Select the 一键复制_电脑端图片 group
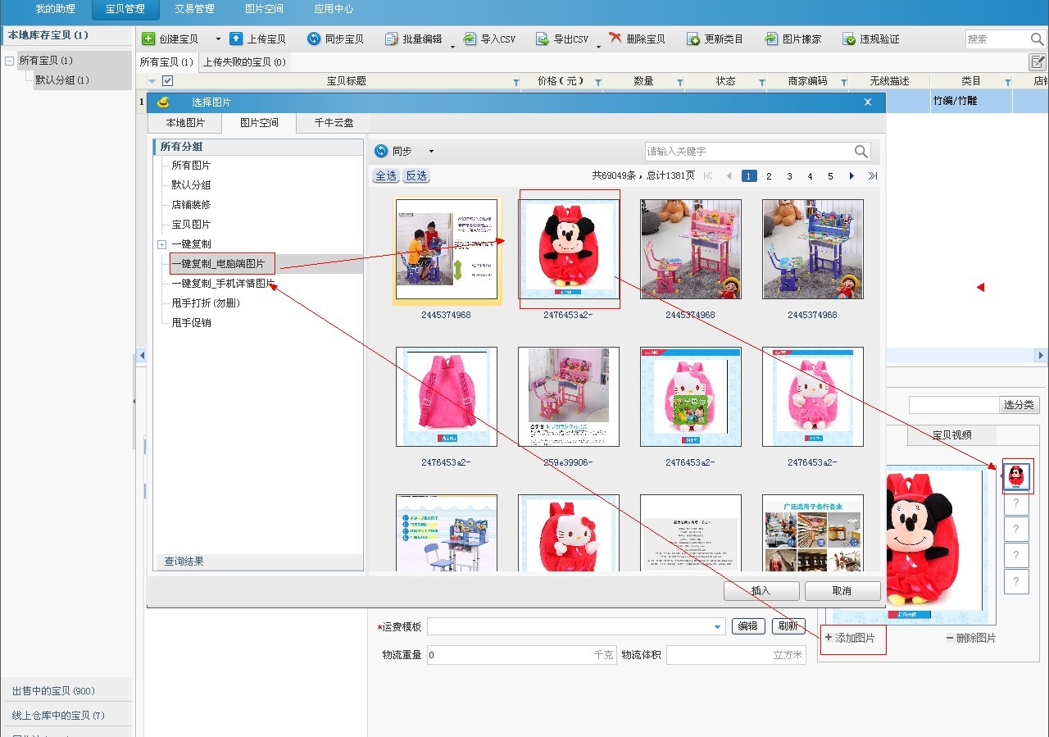 pyautogui.click(x=218, y=264)
